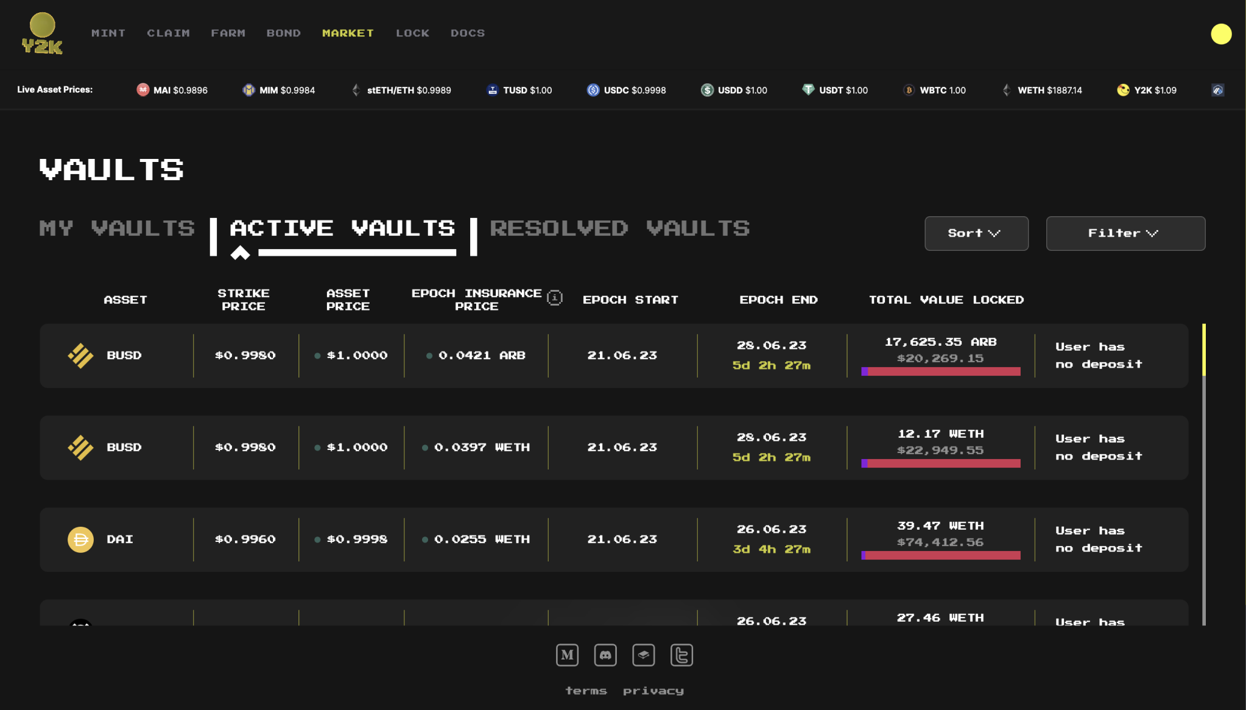Switch to RESOLVED VAULTS tab
The width and height of the screenshot is (1246, 710).
click(x=620, y=228)
